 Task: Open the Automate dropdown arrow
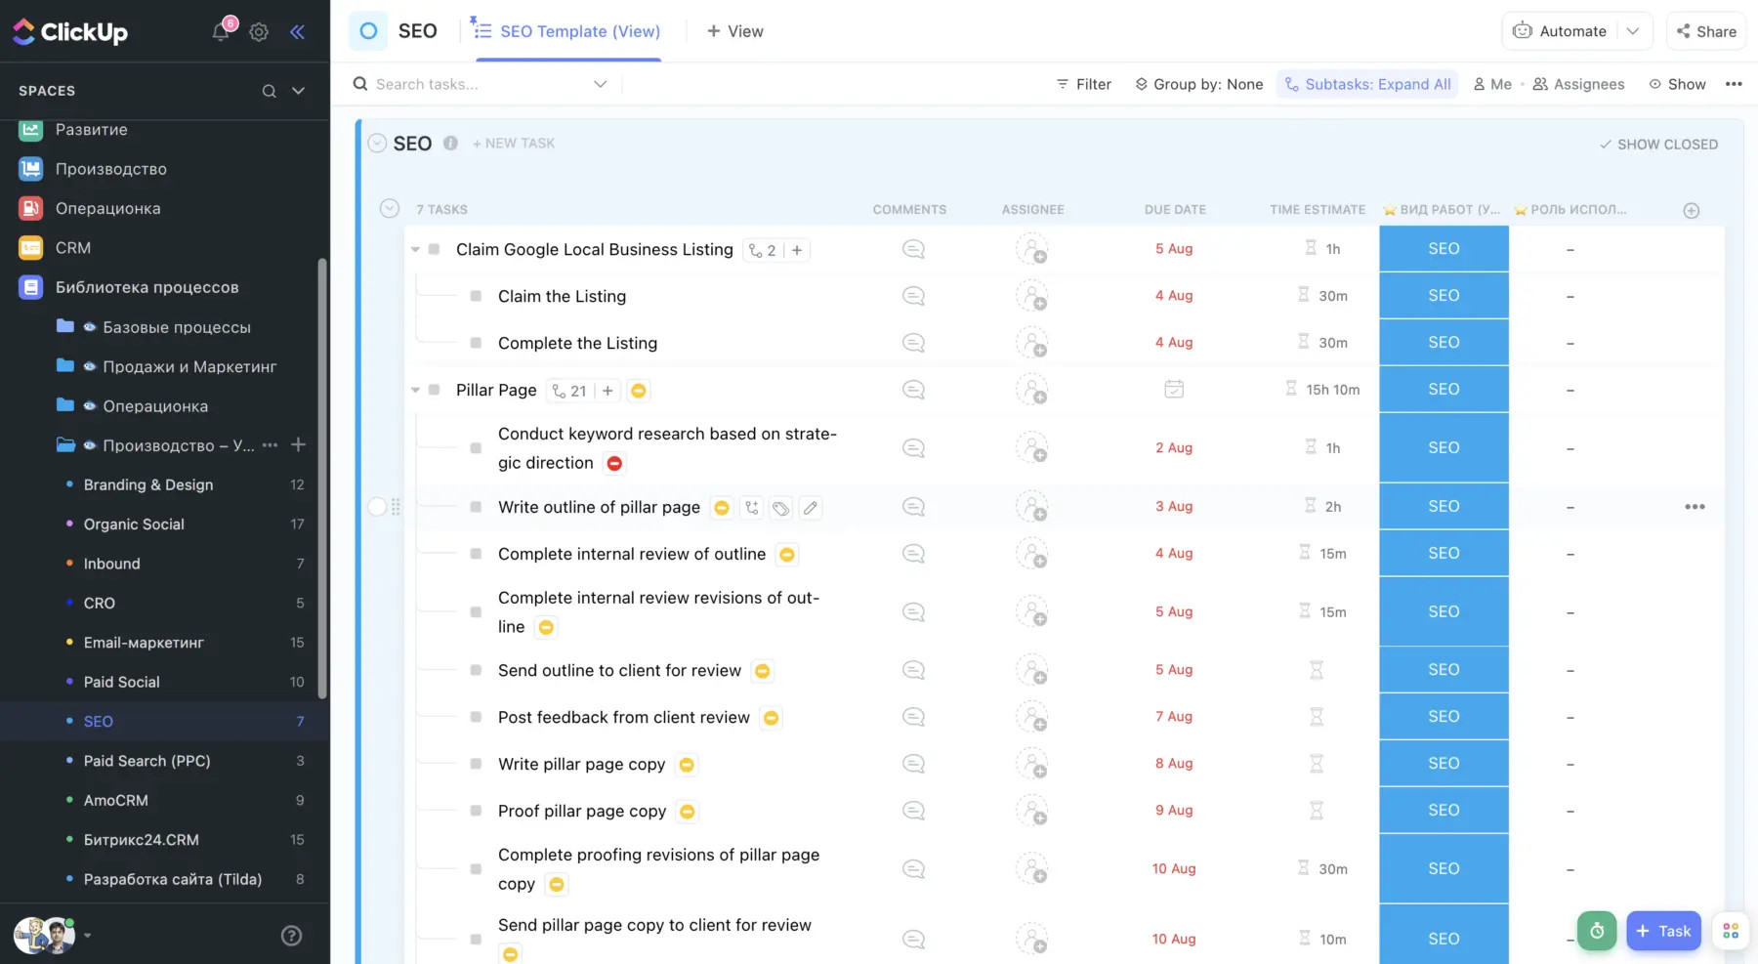[x=1633, y=31]
